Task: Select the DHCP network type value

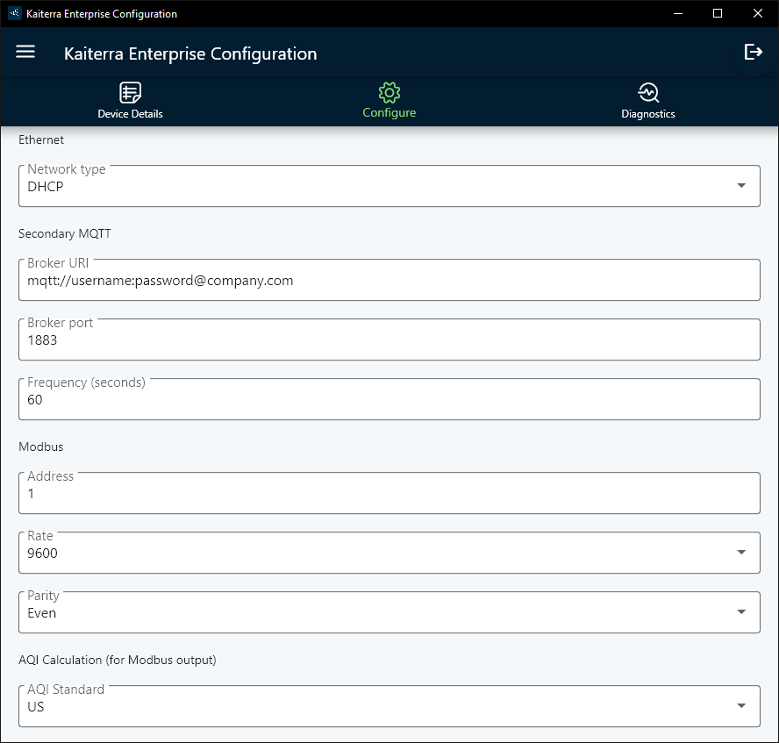Action: click(x=46, y=187)
